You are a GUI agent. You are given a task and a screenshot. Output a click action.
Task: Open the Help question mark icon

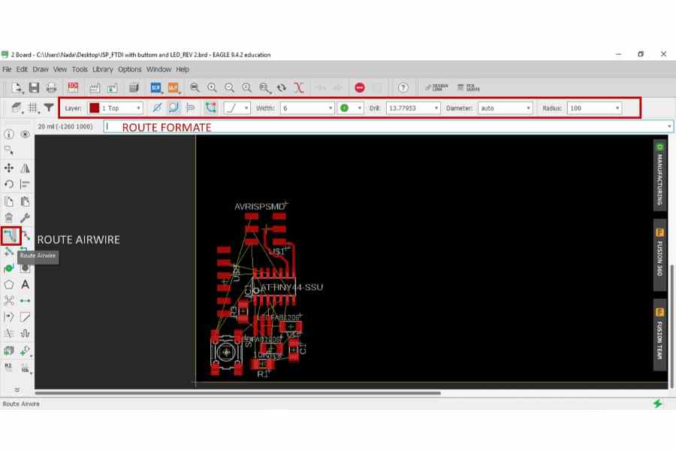pos(403,88)
